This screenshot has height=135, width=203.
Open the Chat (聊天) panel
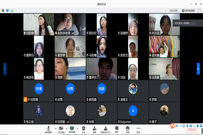coord(117,129)
